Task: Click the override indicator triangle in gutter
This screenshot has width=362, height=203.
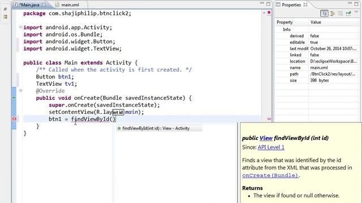Action: pyautogui.click(x=14, y=98)
